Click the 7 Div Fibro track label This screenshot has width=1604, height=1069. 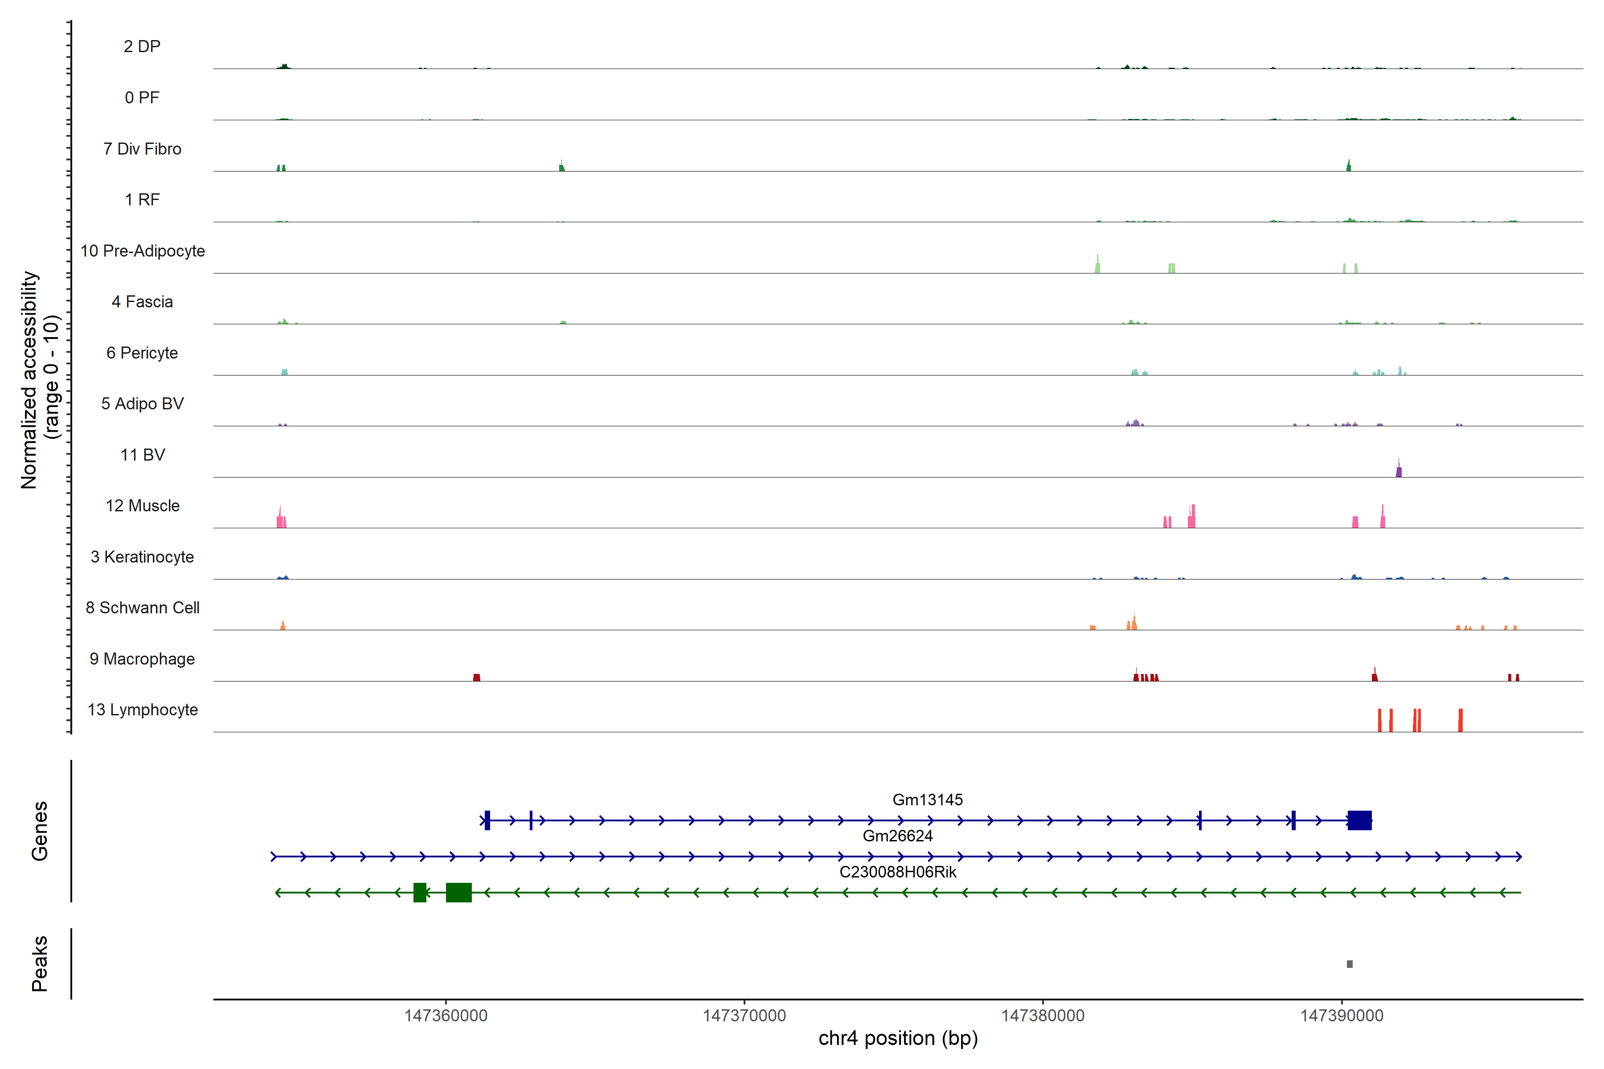coord(143,149)
